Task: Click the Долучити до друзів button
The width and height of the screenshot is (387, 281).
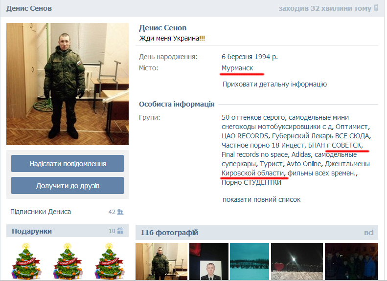Action: click(x=68, y=185)
